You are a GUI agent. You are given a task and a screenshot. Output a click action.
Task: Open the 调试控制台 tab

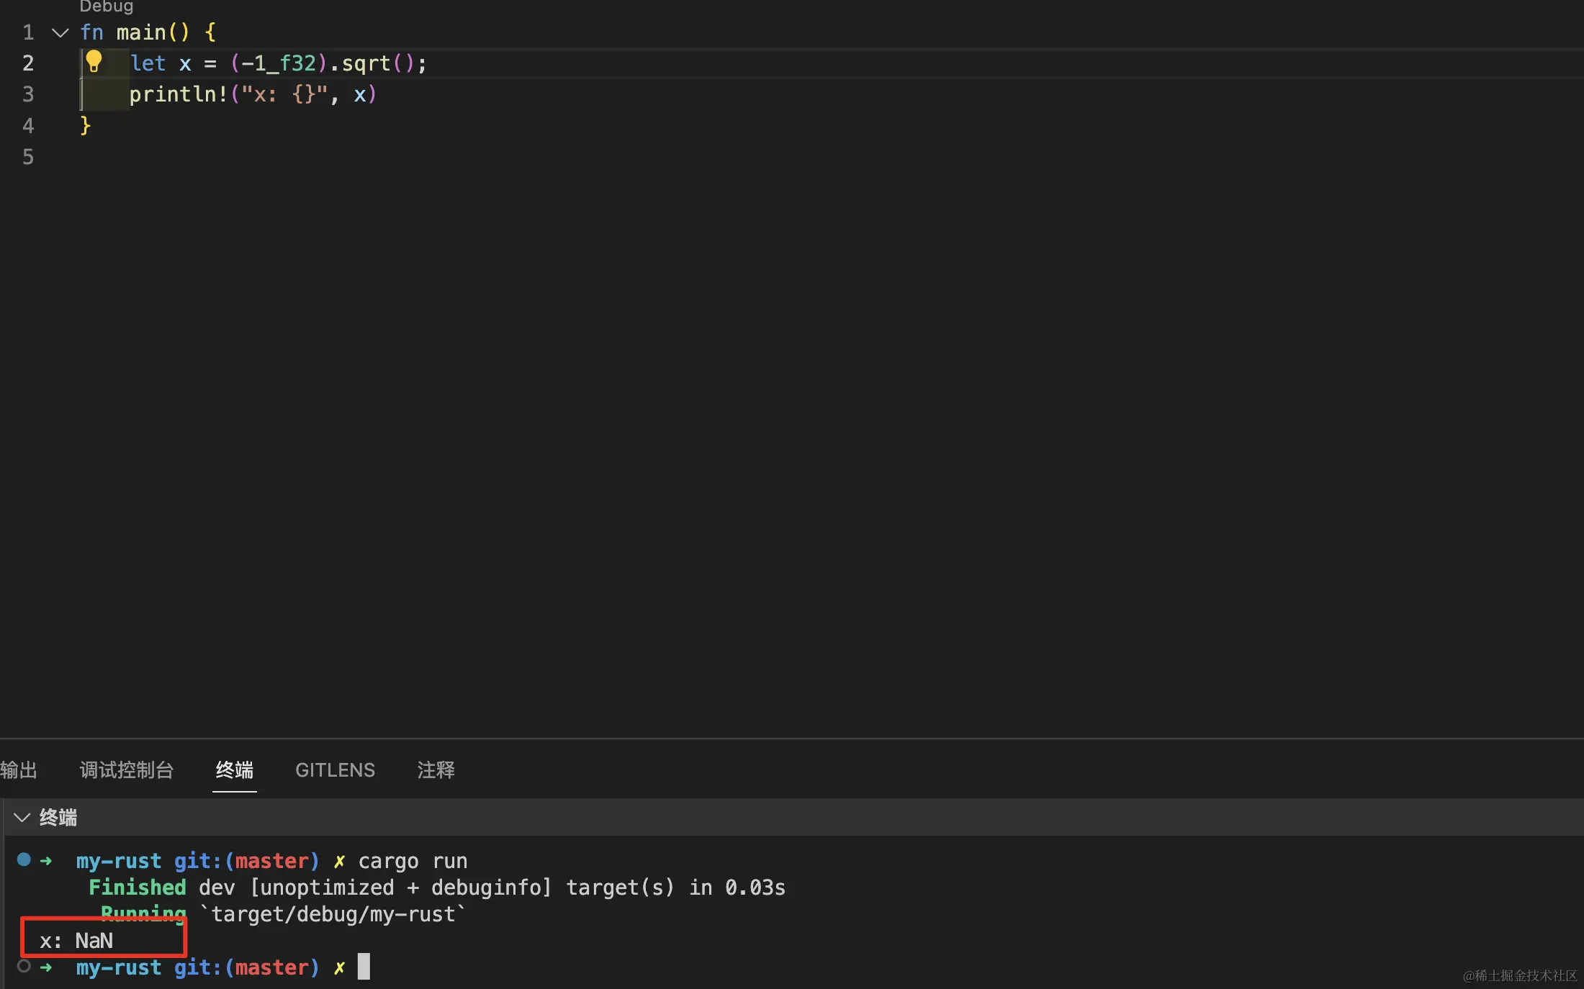pyautogui.click(x=127, y=770)
